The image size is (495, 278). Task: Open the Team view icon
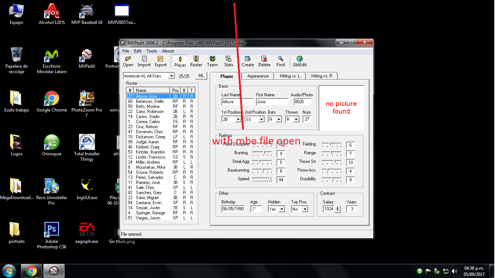212,61
